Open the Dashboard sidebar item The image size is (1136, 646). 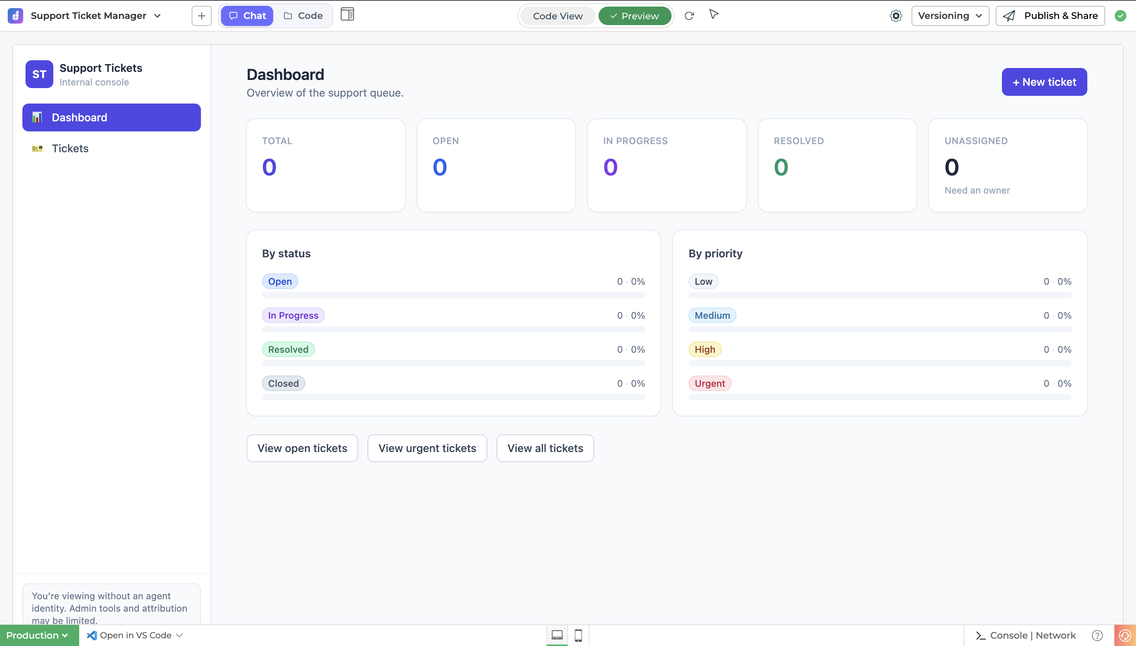tap(111, 117)
